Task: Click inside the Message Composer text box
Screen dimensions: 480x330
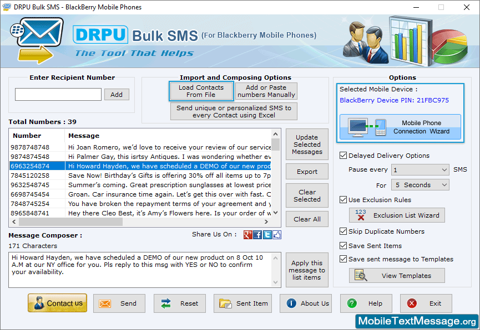Action: pos(140,270)
